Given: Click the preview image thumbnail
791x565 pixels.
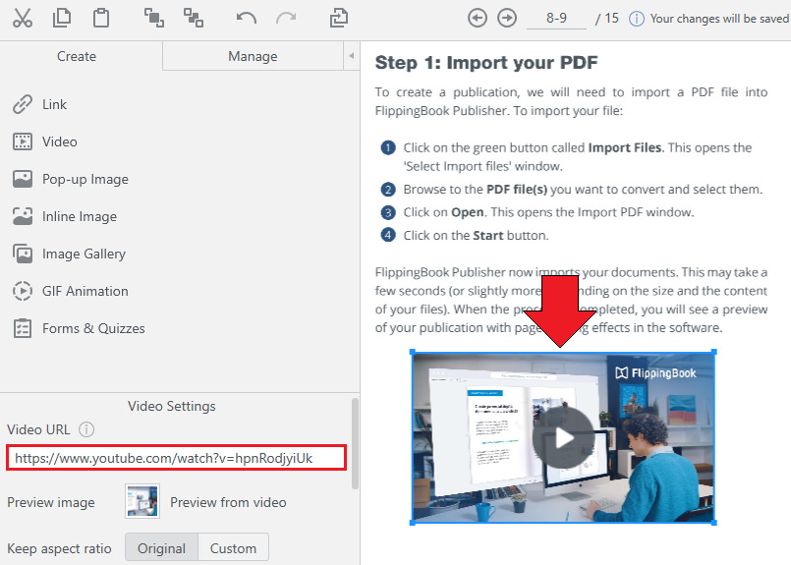Looking at the screenshot, I should click(x=142, y=501).
